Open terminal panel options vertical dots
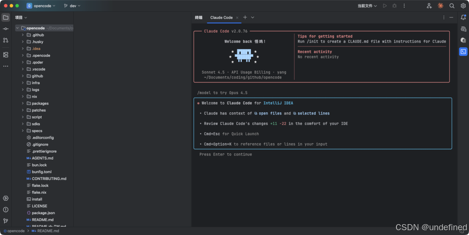 click(444, 17)
